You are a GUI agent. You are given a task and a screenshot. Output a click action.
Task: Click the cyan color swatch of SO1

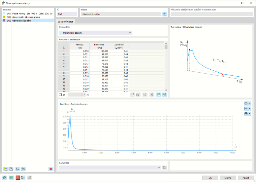[4, 13]
